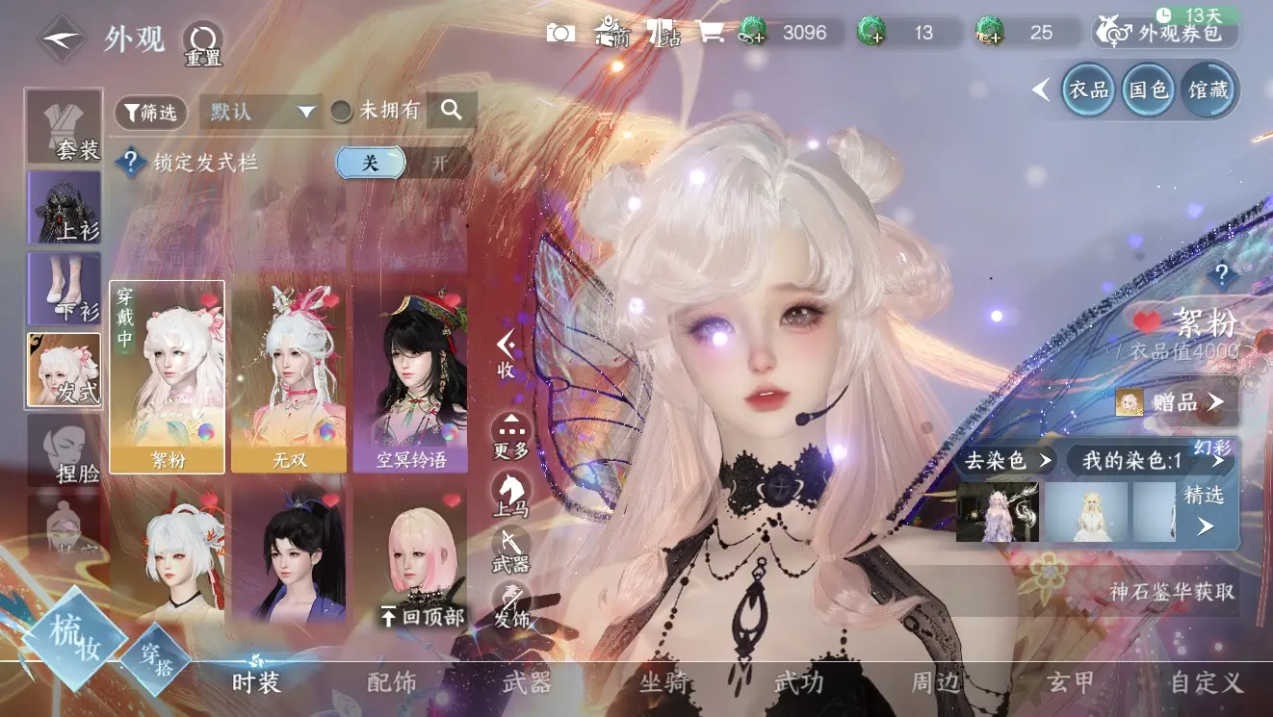This screenshot has height=717, width=1273.
Task: Toggle the 武器 weapon icon
Action: (510, 550)
